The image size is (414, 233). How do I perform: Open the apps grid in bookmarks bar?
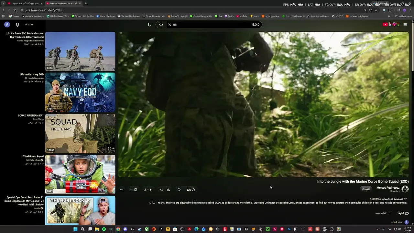tap(3, 16)
